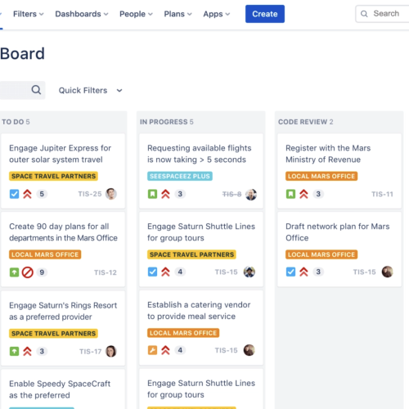
Task: Click priority arrows on catering vendor card
Action: pos(165,350)
